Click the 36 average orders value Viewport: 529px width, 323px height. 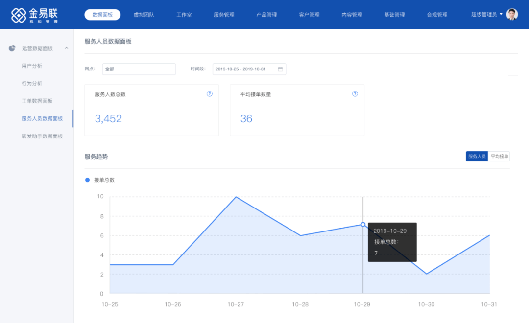pyautogui.click(x=246, y=119)
